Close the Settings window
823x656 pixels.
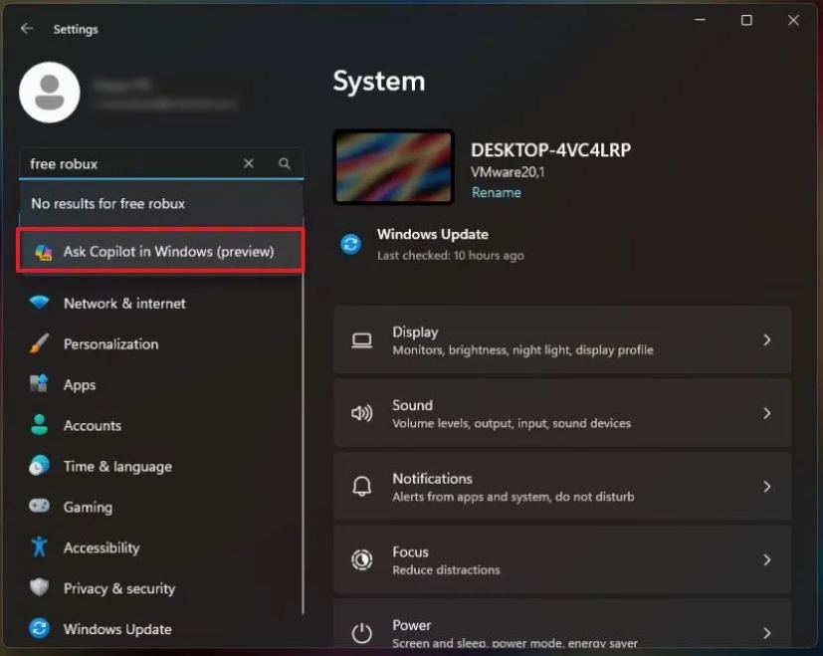[x=793, y=21]
